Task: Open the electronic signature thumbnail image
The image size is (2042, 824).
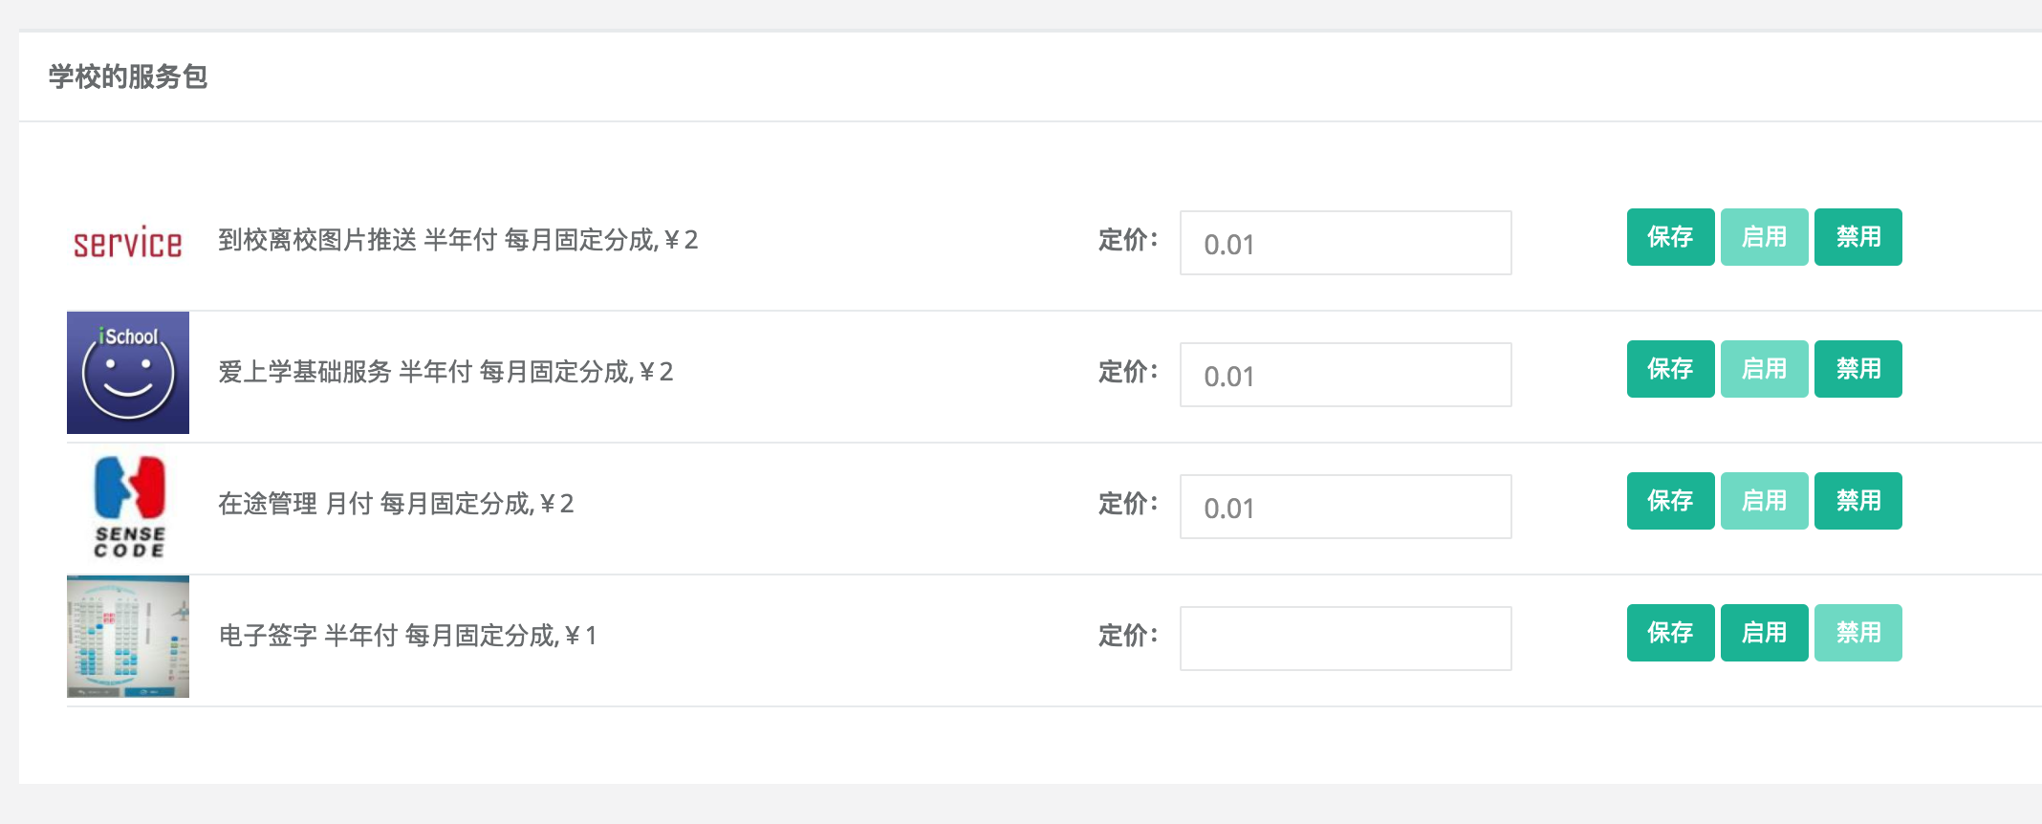Action: (128, 637)
